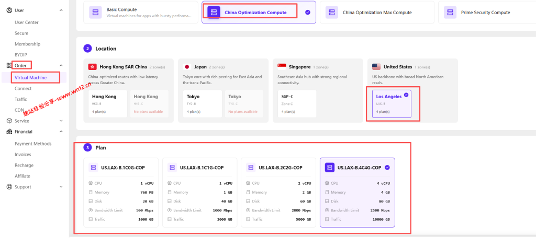Screen dimensions: 536x238
Task: Select the China Optimization Max Compute card
Action: coord(377,13)
